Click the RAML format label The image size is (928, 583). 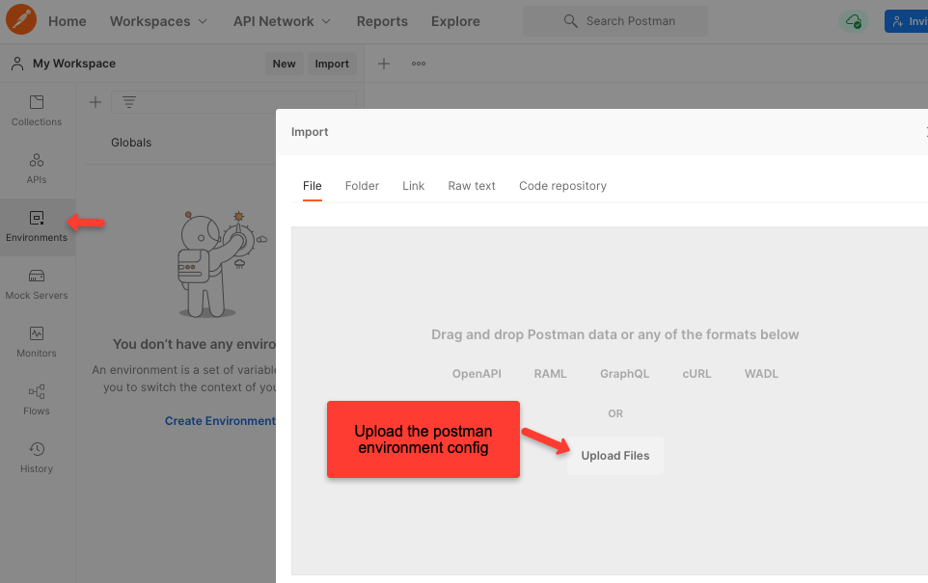pos(551,374)
